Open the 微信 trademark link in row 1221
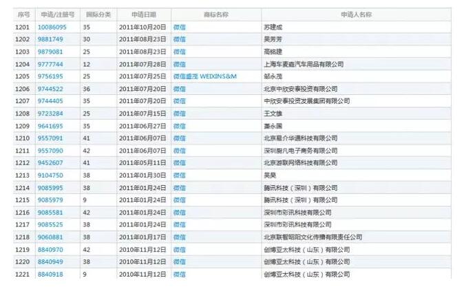This screenshot has width=464, height=289. (180, 275)
